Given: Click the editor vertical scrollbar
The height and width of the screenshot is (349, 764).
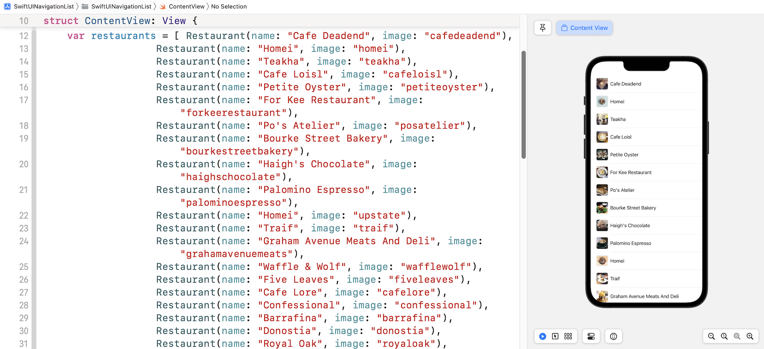Looking at the screenshot, I should [524, 105].
